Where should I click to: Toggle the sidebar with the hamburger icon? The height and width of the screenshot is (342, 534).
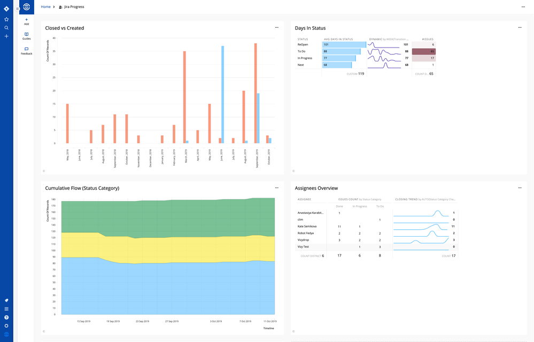click(17, 7)
